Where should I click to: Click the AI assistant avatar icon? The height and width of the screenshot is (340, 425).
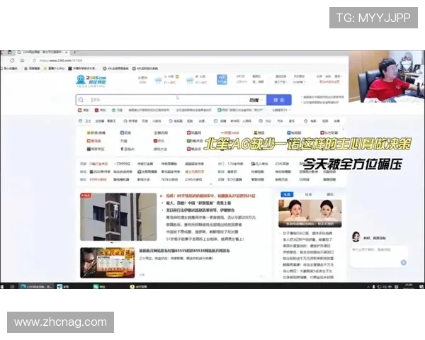coord(356,237)
